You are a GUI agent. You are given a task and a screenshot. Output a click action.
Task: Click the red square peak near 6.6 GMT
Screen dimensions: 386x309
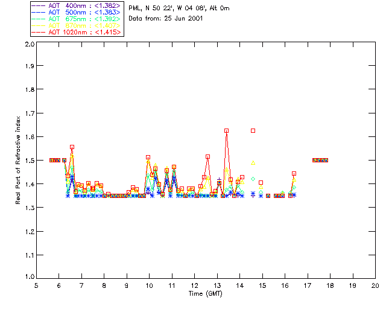[72, 147]
